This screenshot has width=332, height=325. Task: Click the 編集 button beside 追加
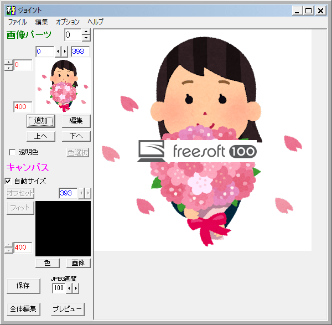click(76, 121)
